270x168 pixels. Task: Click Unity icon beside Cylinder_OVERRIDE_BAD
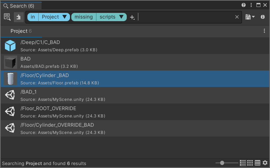(x=10, y=128)
